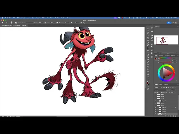
Task: Open the Opacity dropdown in options bar
Action: coord(43,23)
